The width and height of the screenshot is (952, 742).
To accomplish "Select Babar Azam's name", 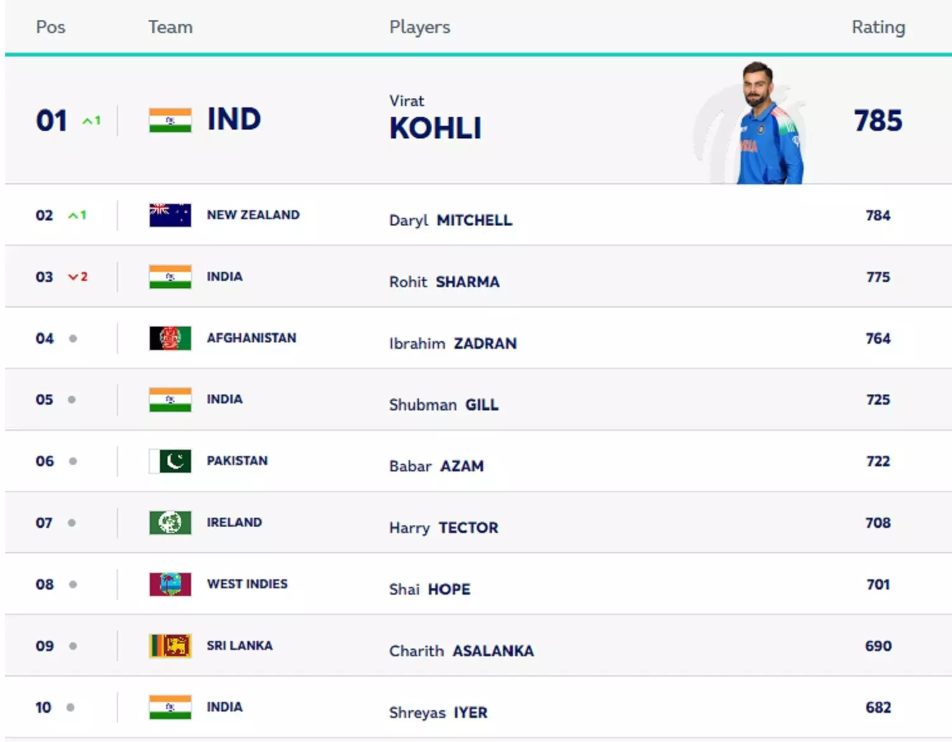I will tap(437, 466).
